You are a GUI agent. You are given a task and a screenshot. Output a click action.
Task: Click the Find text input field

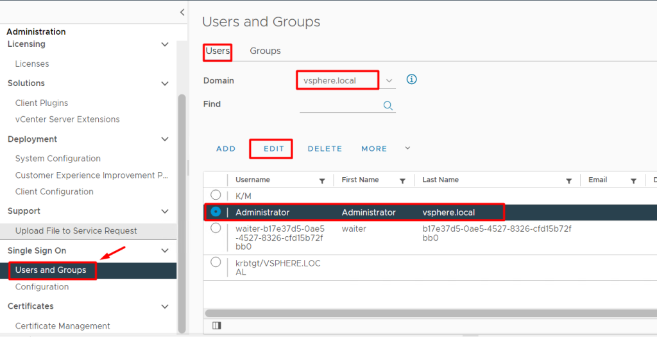pos(340,105)
